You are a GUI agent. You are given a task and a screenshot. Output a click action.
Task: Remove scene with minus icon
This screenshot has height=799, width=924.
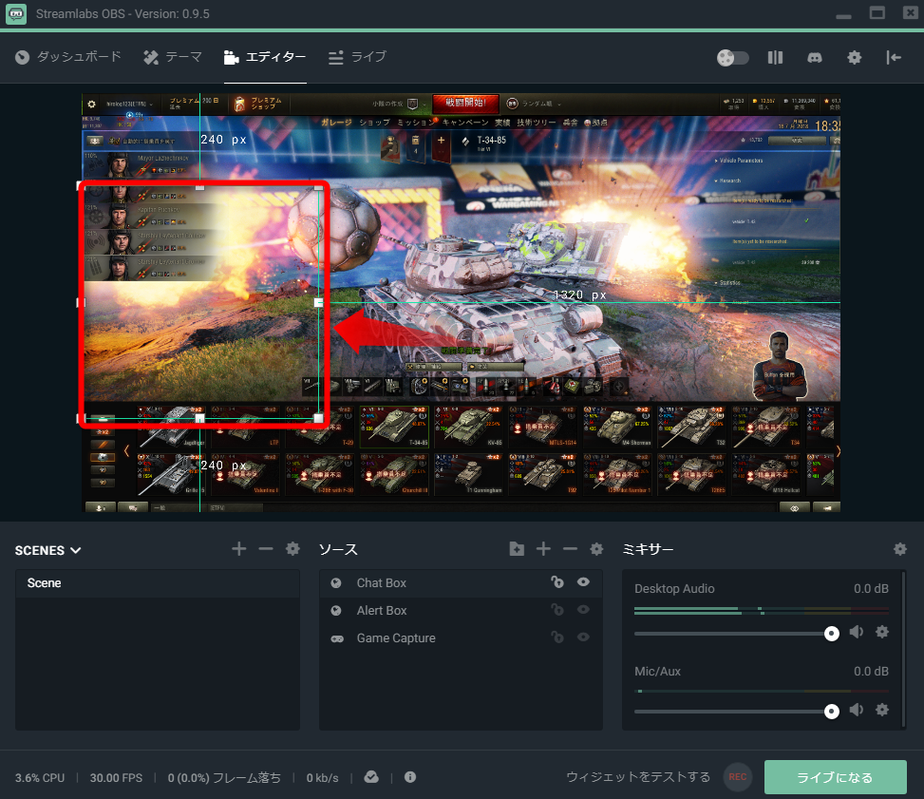[x=266, y=549]
